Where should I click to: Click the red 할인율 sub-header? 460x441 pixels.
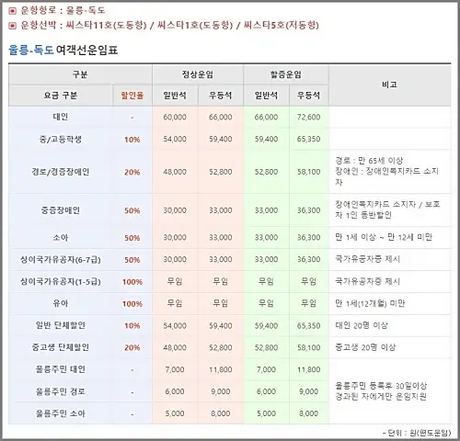[132, 96]
